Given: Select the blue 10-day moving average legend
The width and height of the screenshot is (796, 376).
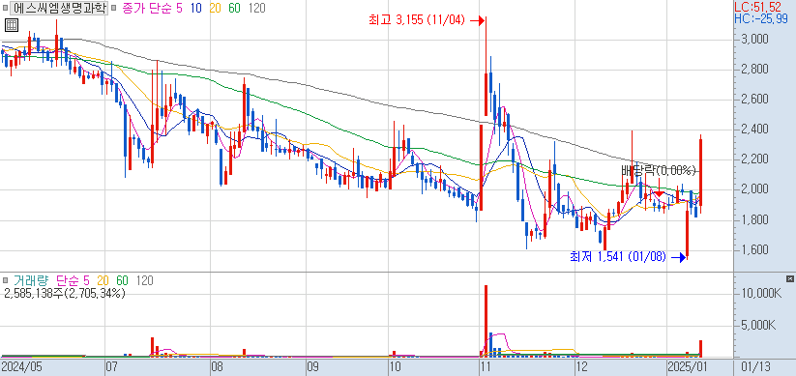Looking at the screenshot, I should pyautogui.click(x=197, y=8).
